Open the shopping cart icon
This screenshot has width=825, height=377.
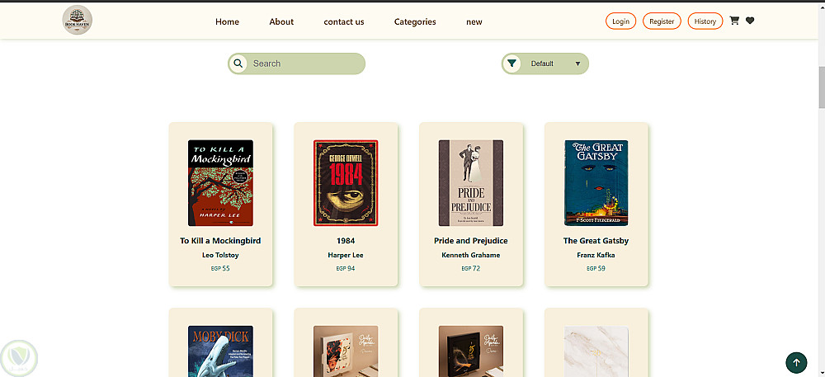click(x=734, y=21)
